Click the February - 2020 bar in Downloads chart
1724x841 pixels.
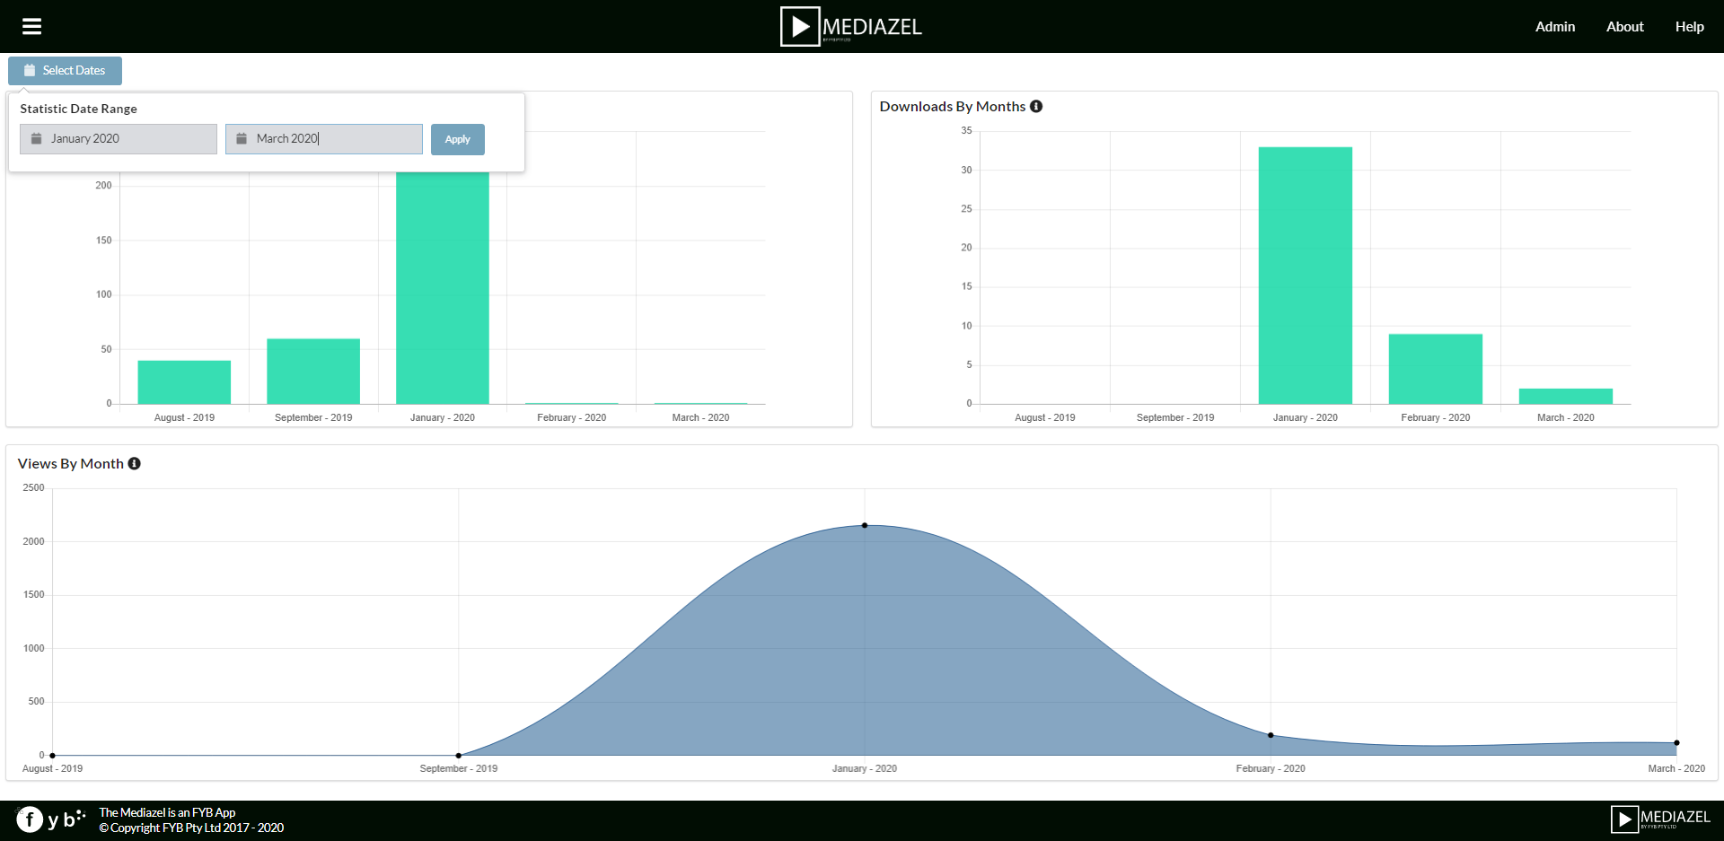pos(1436,369)
